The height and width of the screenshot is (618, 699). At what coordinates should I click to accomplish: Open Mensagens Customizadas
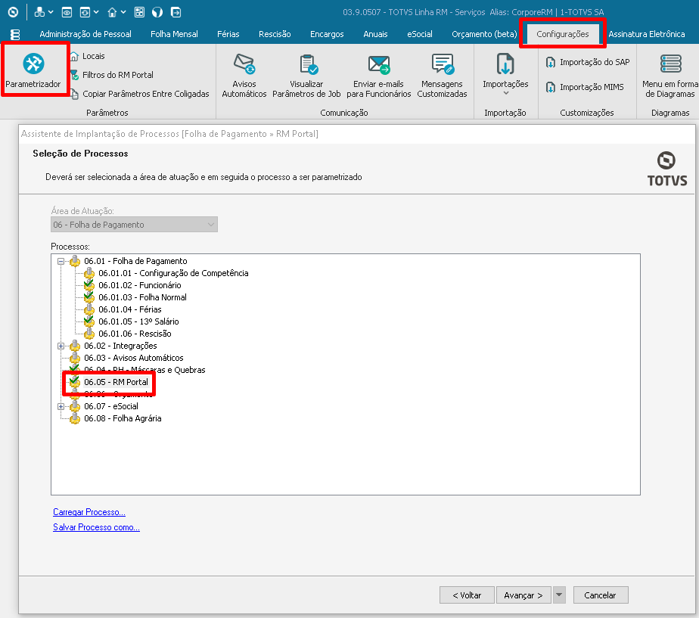click(442, 76)
